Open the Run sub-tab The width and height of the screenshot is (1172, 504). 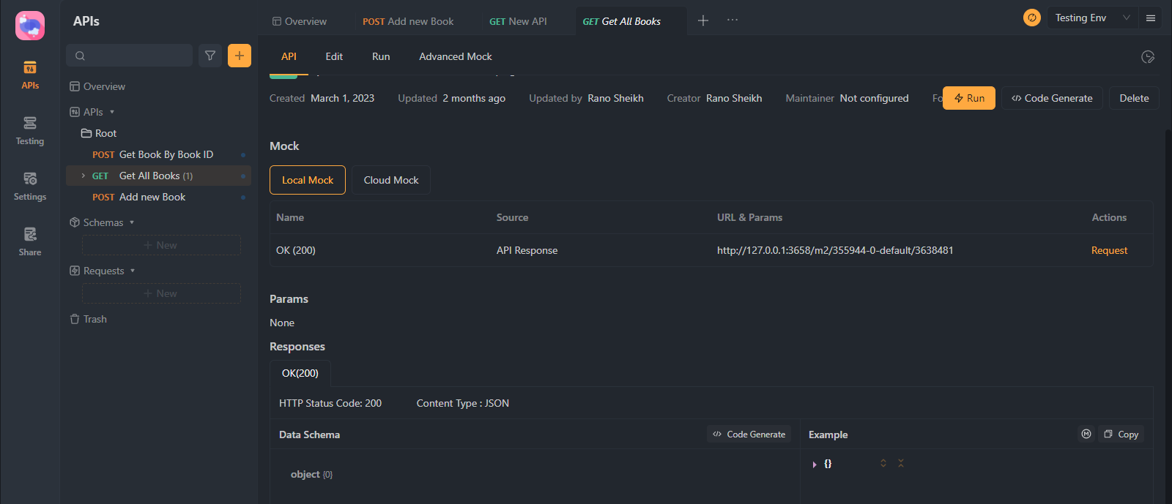coord(381,56)
